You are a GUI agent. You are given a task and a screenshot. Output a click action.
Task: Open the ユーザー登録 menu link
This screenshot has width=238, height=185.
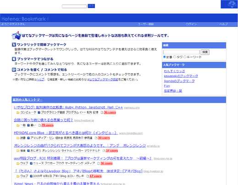146,24
